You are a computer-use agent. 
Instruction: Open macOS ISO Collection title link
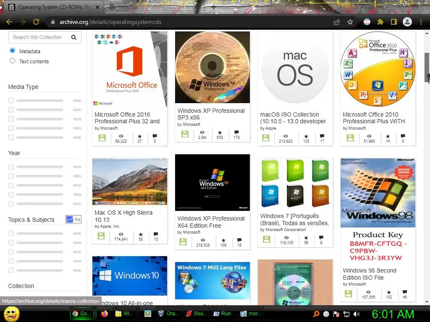click(x=293, y=118)
